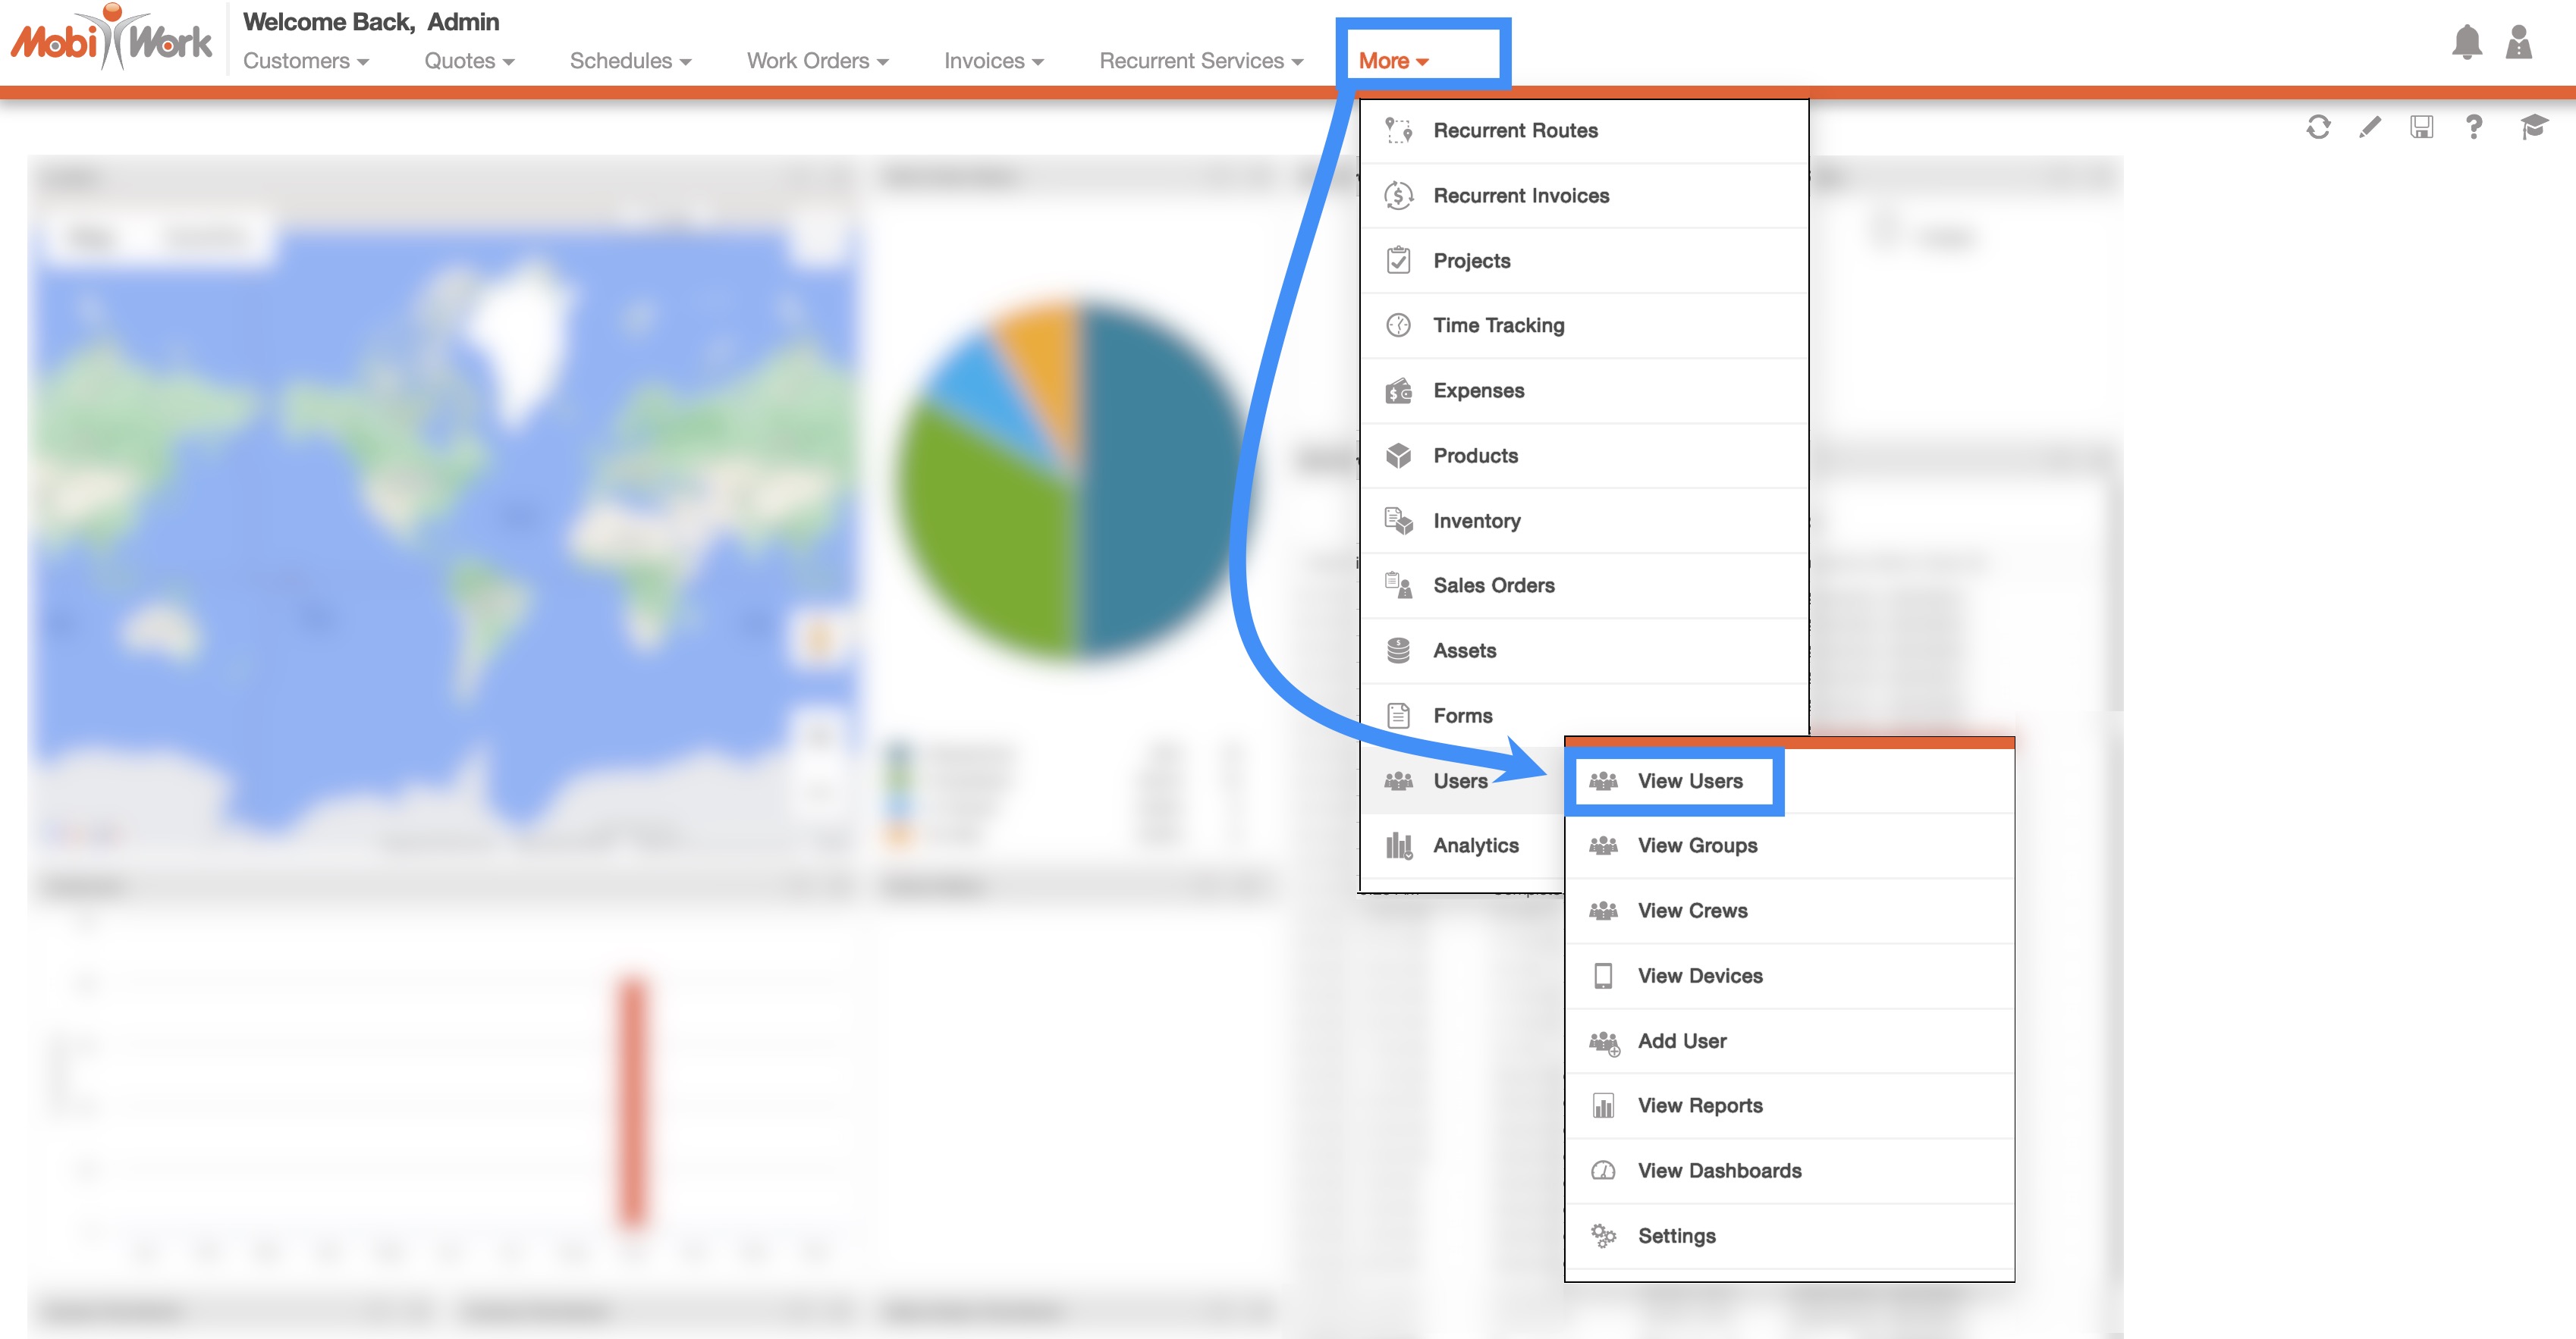Screen dimensions: 2576x1339
Task: Click the refresh dashboard icon
Action: [2318, 127]
